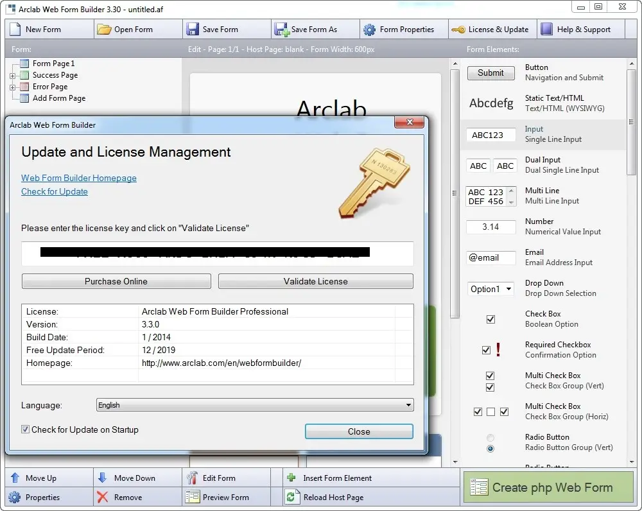Select the Multi Check Box vertical group
Viewport: 642px width, 511px height.
pyautogui.click(x=490, y=381)
